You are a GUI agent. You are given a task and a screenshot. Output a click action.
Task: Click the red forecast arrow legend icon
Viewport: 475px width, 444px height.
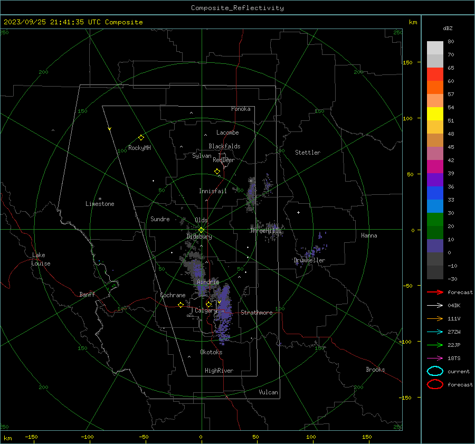pyautogui.click(x=435, y=292)
